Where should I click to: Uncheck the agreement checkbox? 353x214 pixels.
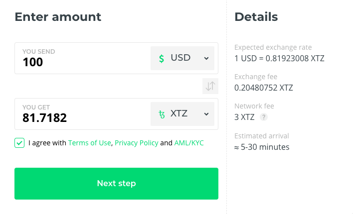tap(19, 143)
